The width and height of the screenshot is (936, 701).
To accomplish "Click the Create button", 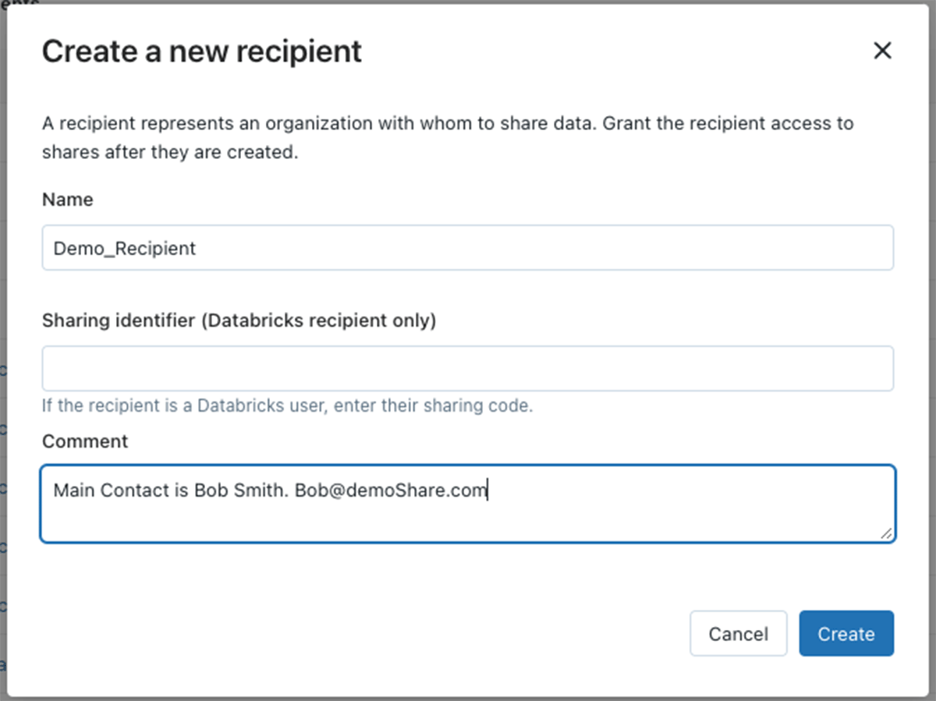I will [846, 633].
